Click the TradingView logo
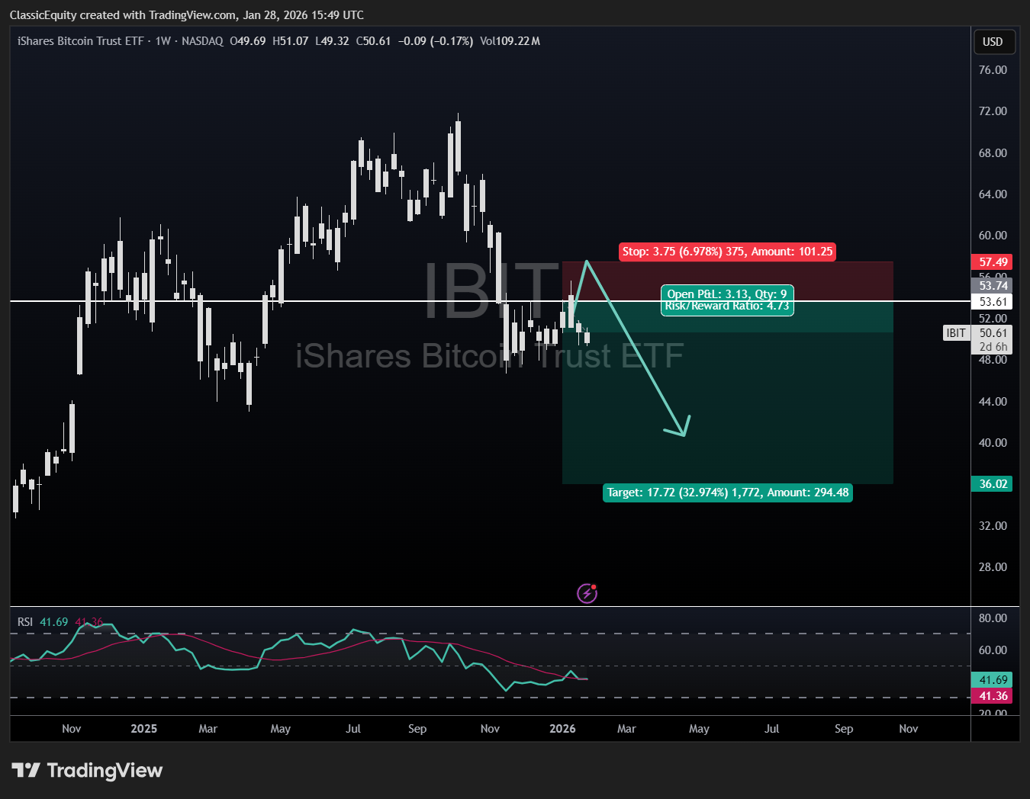Screen dimensions: 1030x799 87,770
